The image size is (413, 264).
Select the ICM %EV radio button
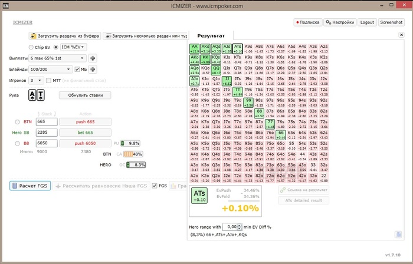[56, 47]
